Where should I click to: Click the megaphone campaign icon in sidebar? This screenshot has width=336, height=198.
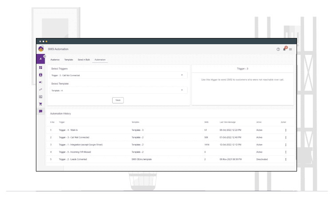41,82
